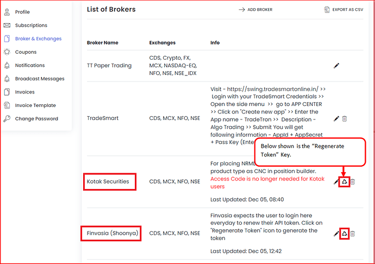Delete the TradeSmart broker
The image size is (375, 264).
pyautogui.click(x=345, y=118)
